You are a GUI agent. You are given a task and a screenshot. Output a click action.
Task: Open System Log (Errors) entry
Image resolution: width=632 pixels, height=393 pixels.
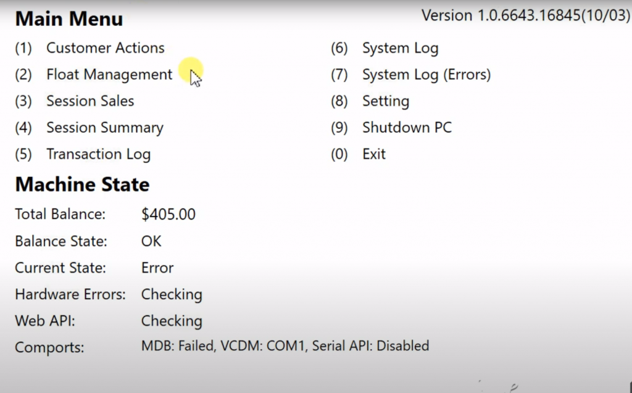click(426, 75)
